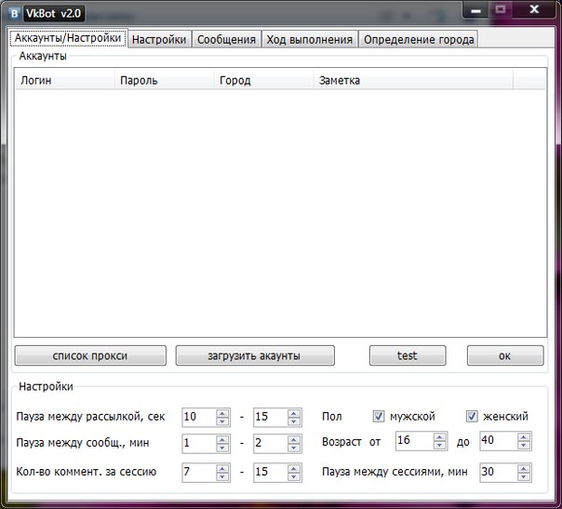Open the Ход выполнения tab
The height and width of the screenshot is (509, 562).
coord(309,39)
